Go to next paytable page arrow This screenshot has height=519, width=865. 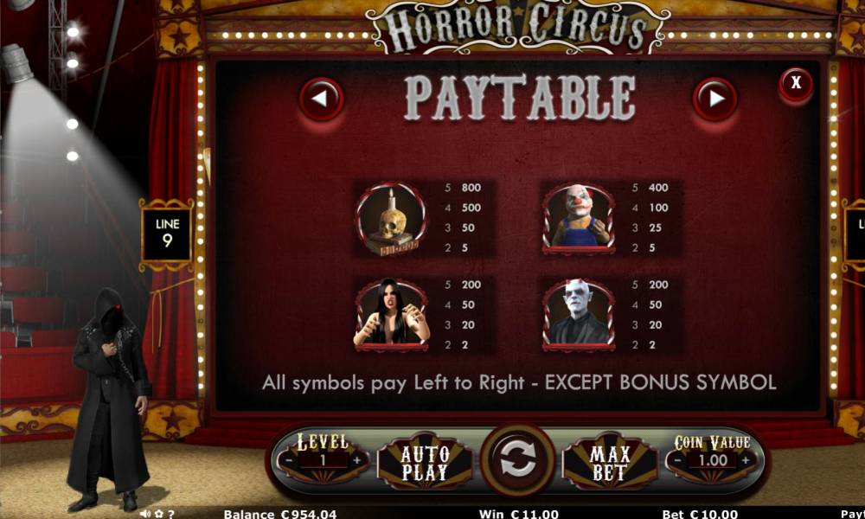[715, 99]
